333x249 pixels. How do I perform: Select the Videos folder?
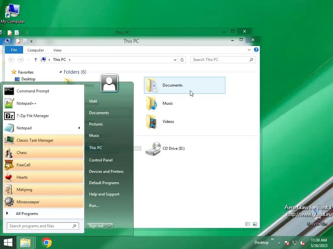click(x=185, y=122)
